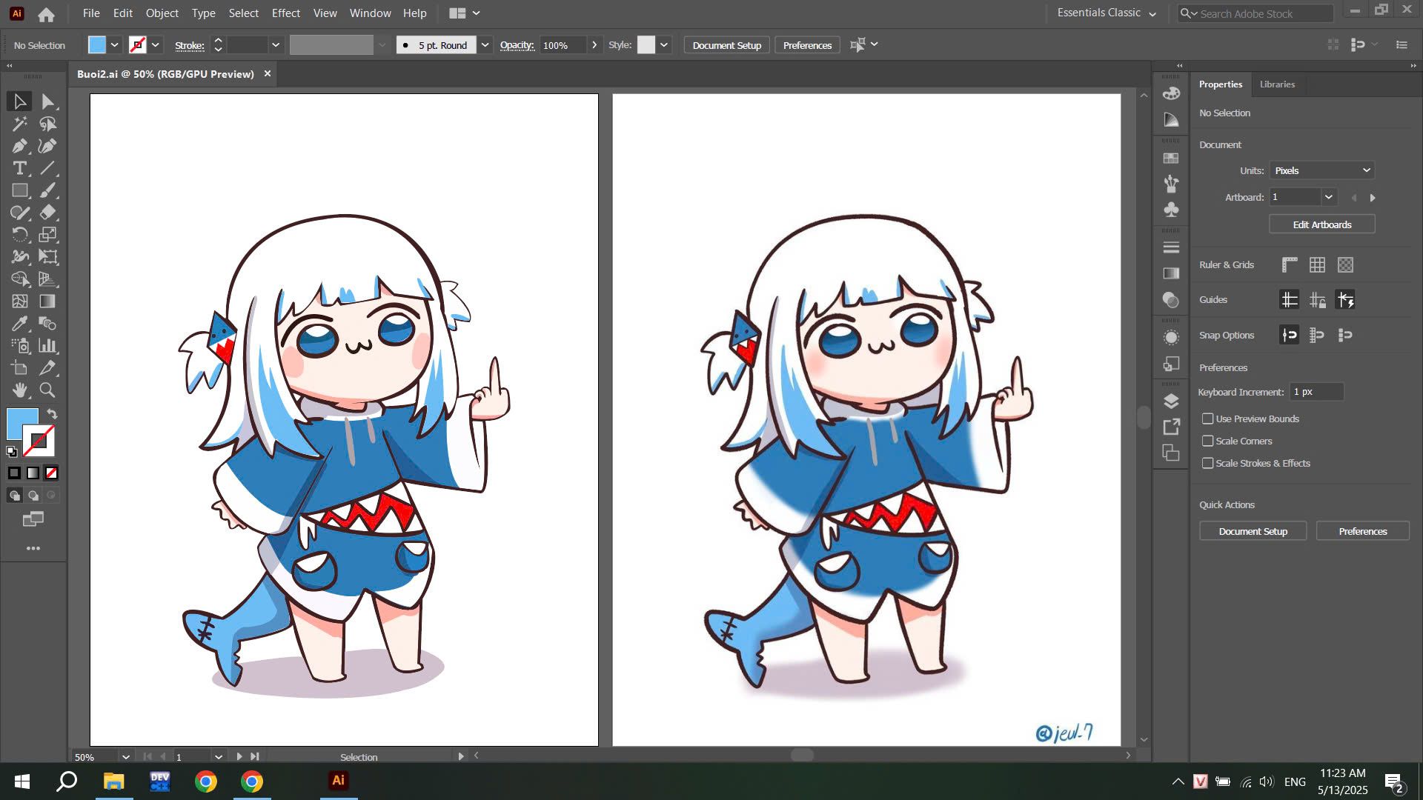Viewport: 1423px width, 800px height.
Task: Enable Use Preview Bounds checkbox
Action: [x=1208, y=419]
